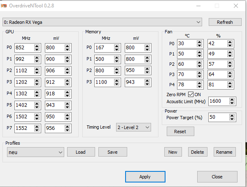The height and width of the screenshot is (187, 247).
Task: Decrease Memory P1 MHz with down arrow
Action: pyautogui.click(x=117, y=61)
